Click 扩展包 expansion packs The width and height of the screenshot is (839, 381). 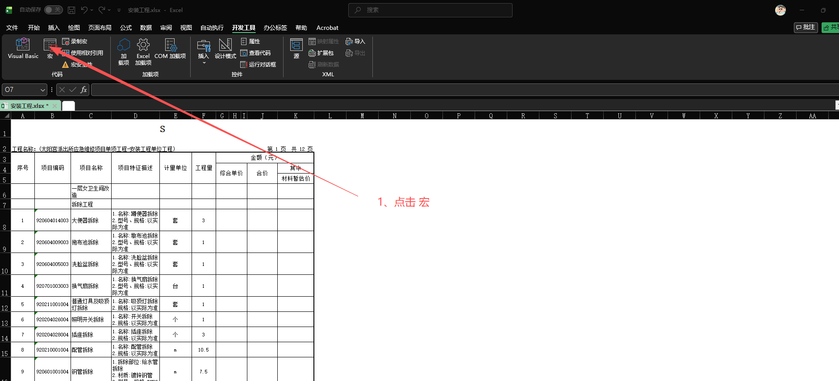[x=321, y=53]
